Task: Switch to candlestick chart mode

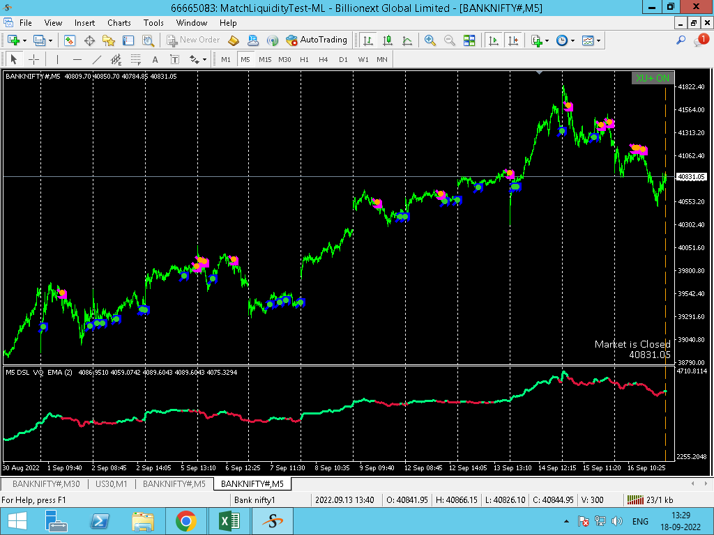Action: click(388, 40)
